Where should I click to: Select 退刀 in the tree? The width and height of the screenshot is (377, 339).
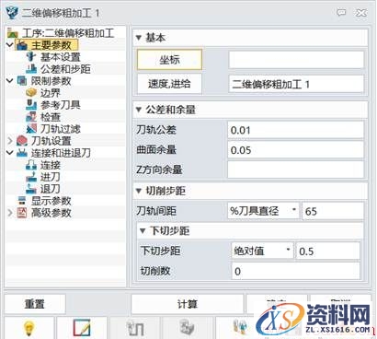click(51, 189)
